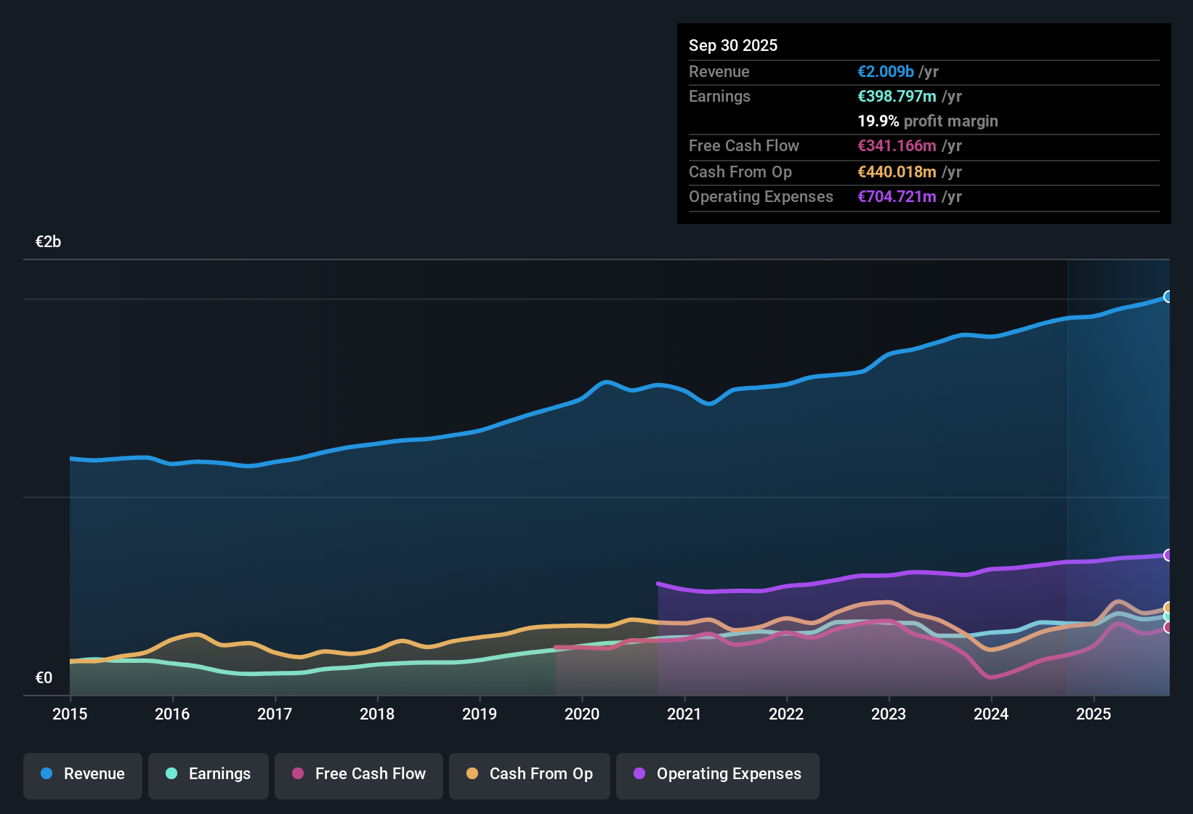
Task: Select the Revenue endpoint marker on the chart
Action: (1168, 297)
